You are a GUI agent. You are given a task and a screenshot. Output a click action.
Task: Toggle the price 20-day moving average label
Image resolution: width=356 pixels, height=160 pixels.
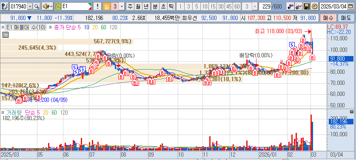tap(95, 28)
